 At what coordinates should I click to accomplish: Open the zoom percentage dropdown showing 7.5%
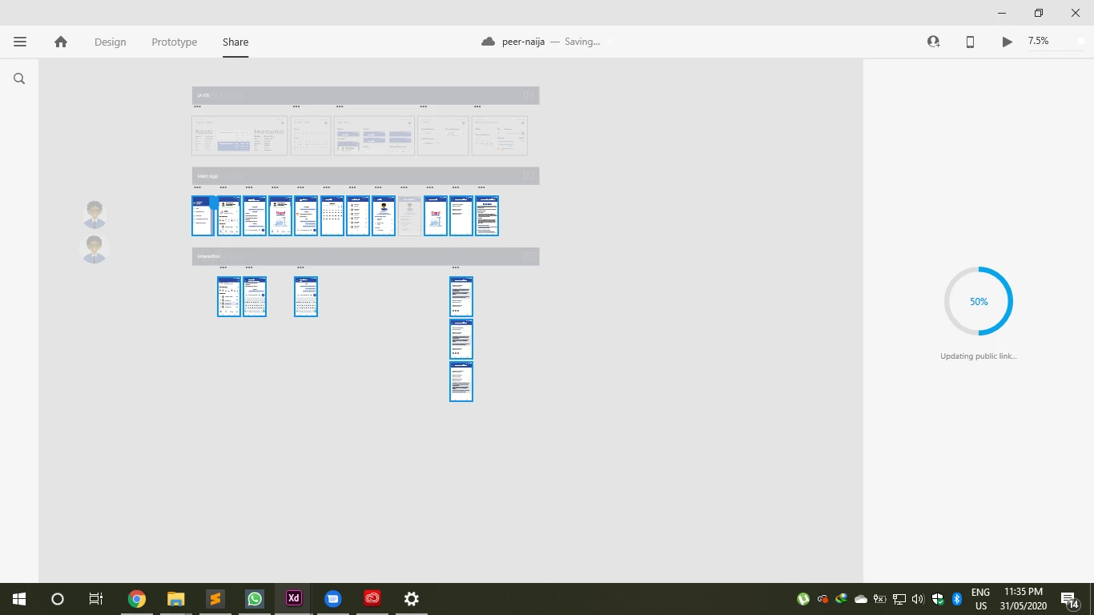point(1056,41)
